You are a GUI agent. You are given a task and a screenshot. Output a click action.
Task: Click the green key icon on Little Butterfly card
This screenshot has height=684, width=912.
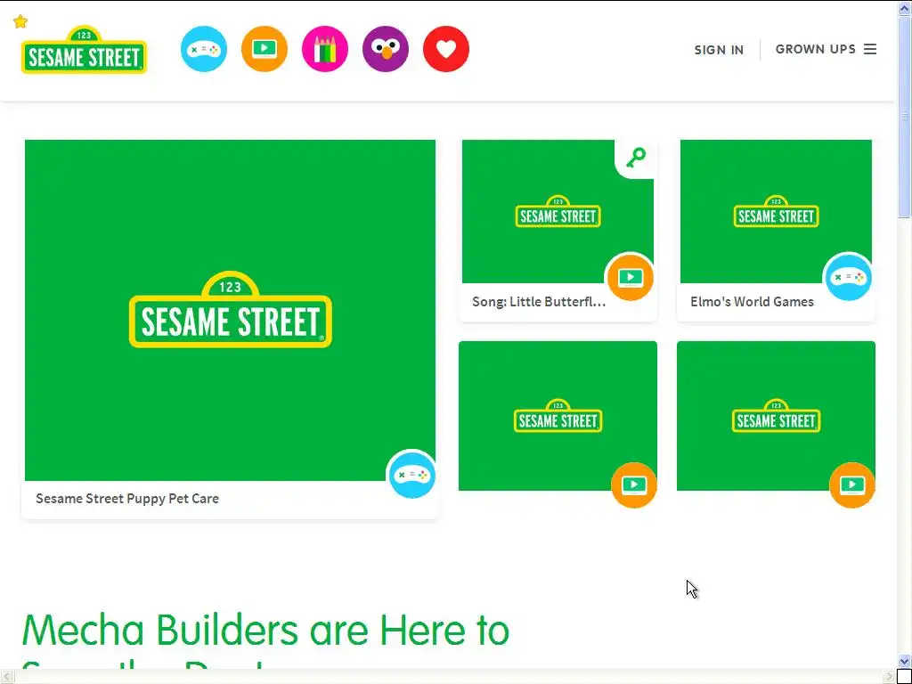(636, 158)
